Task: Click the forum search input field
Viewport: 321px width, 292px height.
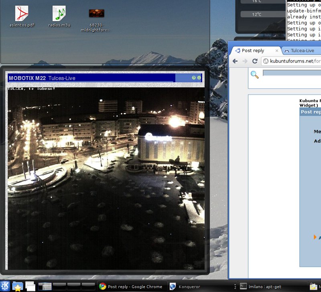Action: pyautogui.click(x=291, y=73)
